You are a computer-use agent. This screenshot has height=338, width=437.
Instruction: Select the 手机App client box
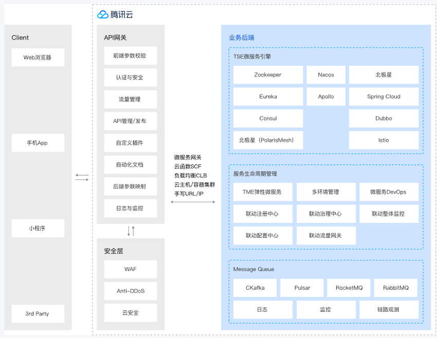pos(38,143)
